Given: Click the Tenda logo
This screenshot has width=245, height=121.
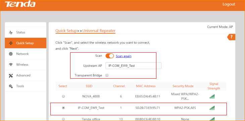Looking at the screenshot, I should pyautogui.click(x=20, y=4).
